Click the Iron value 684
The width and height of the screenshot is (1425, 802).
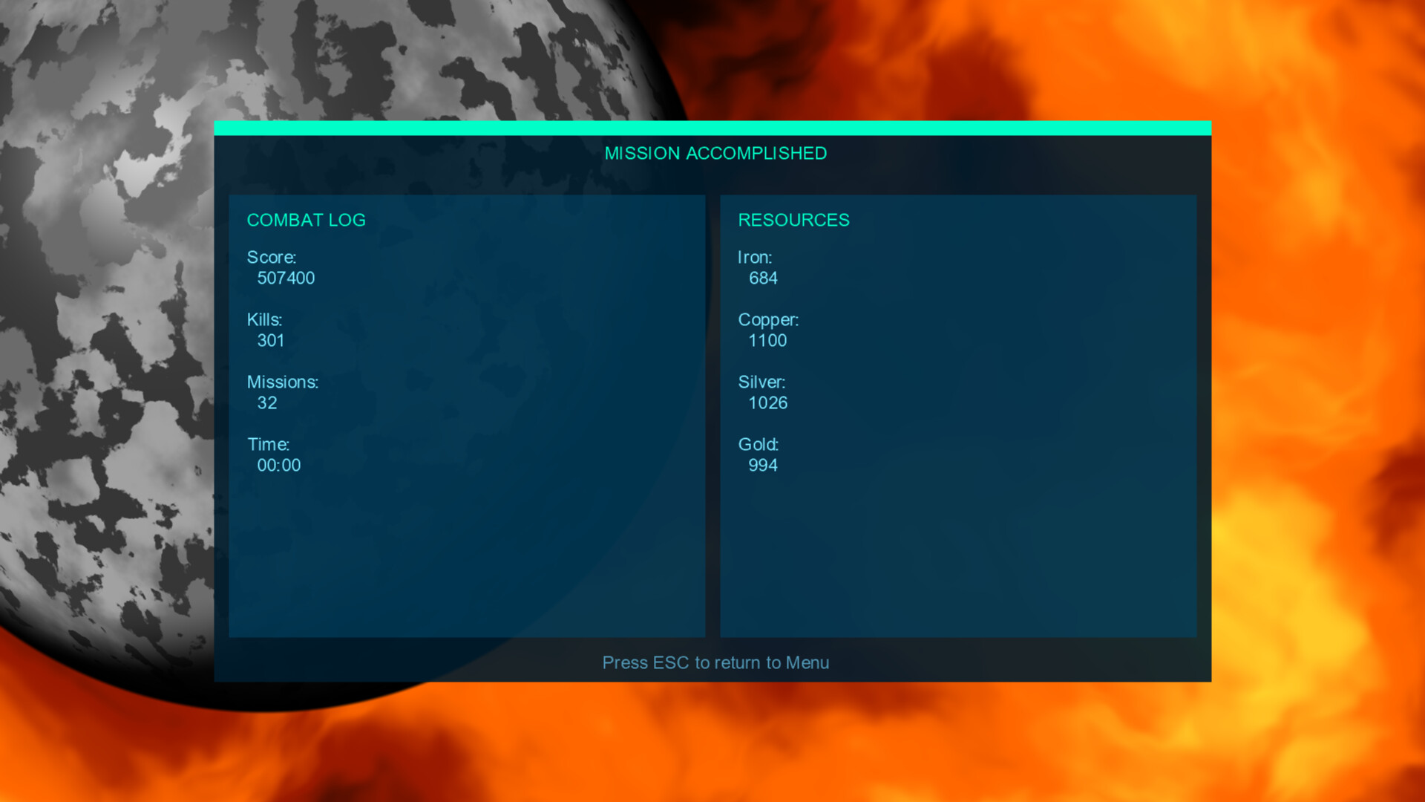[x=763, y=278]
